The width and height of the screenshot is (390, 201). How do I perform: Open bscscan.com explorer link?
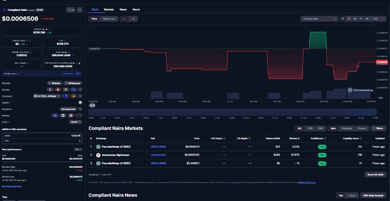pos(68,109)
